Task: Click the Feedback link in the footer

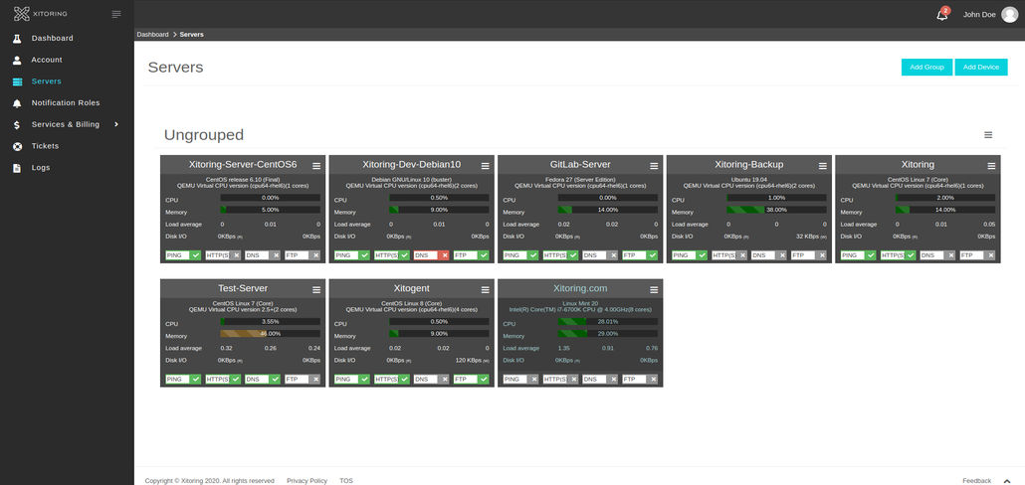Action: 976,481
